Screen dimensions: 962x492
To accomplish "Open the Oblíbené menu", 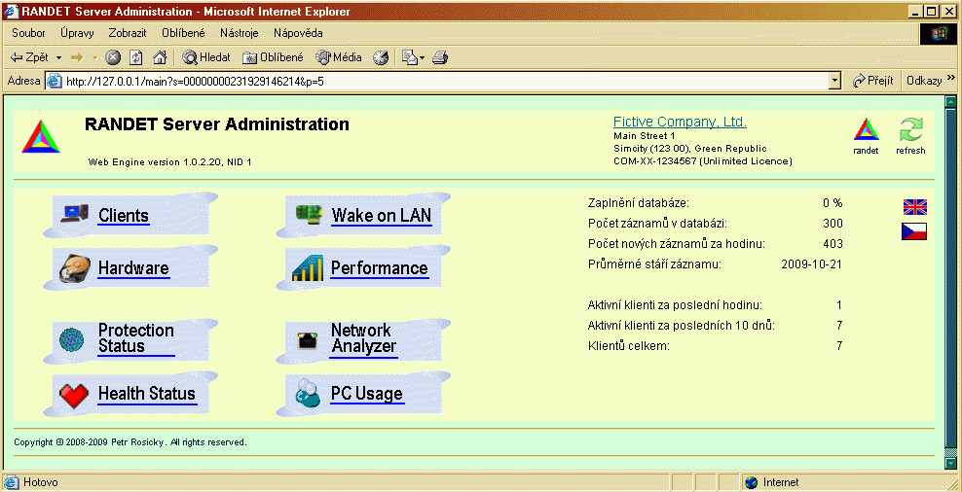I will (x=183, y=33).
